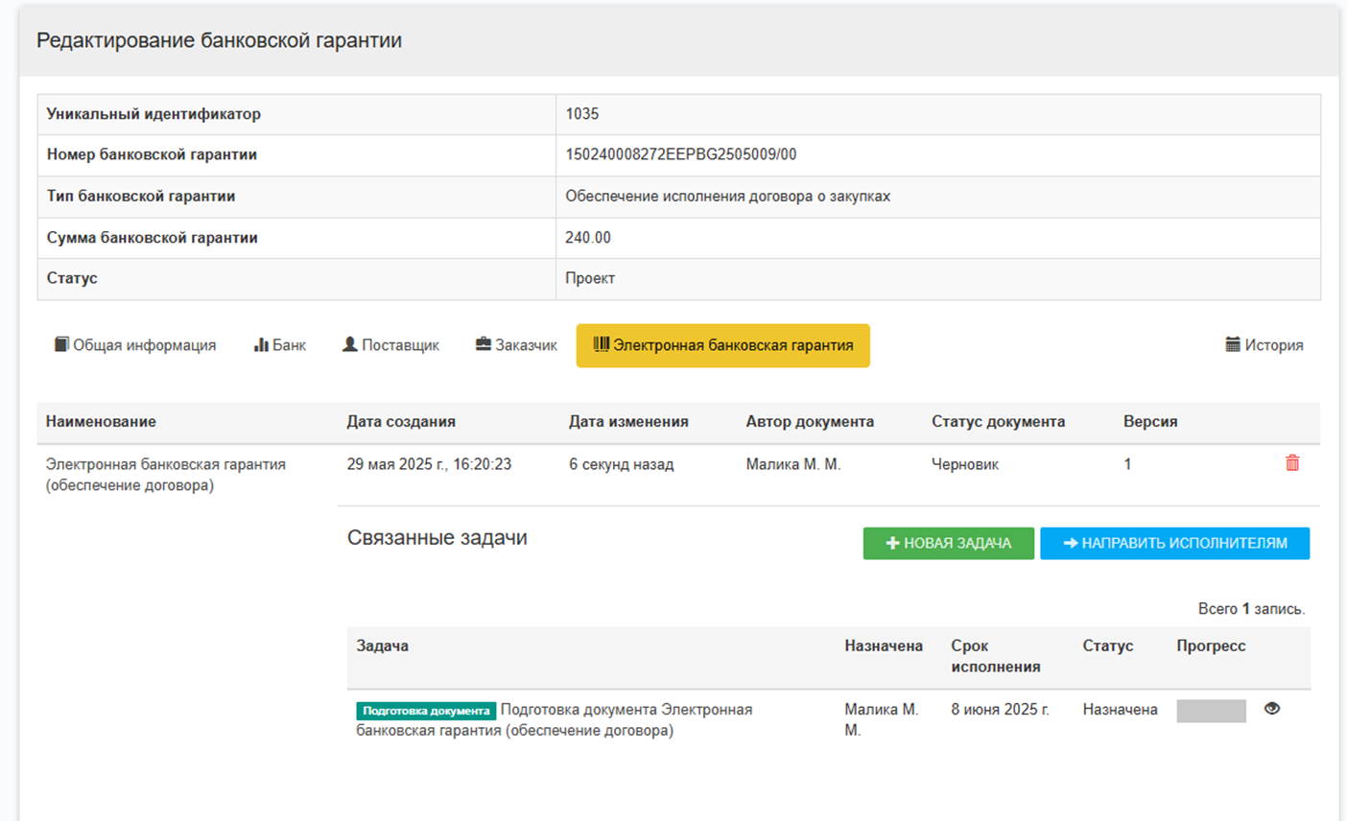Click the Назначена status in task row

pos(1120,710)
